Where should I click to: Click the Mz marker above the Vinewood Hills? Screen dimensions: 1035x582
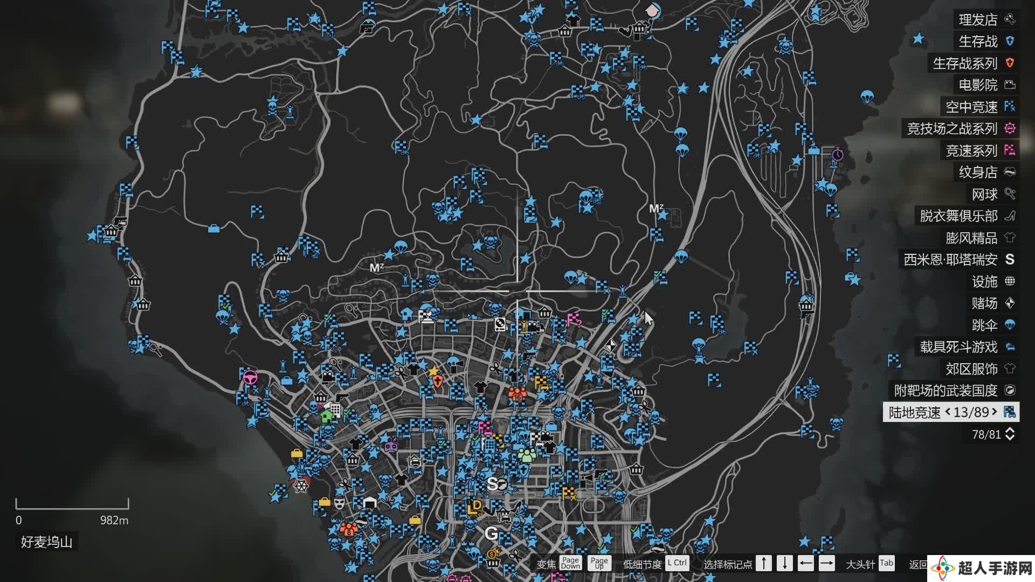point(377,267)
